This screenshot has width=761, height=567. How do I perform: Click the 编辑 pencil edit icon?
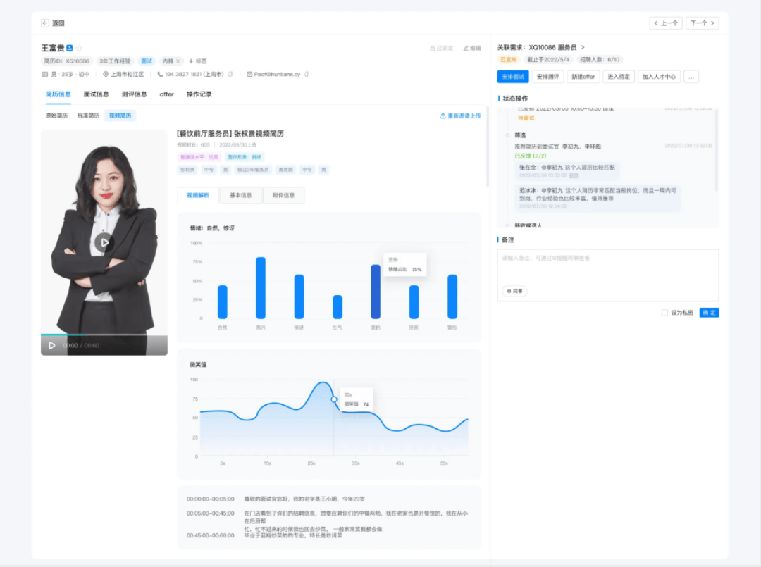tap(466, 48)
